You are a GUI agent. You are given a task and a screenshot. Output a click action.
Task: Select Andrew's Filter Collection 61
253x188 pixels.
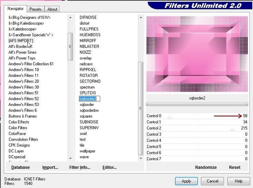[x=31, y=64]
